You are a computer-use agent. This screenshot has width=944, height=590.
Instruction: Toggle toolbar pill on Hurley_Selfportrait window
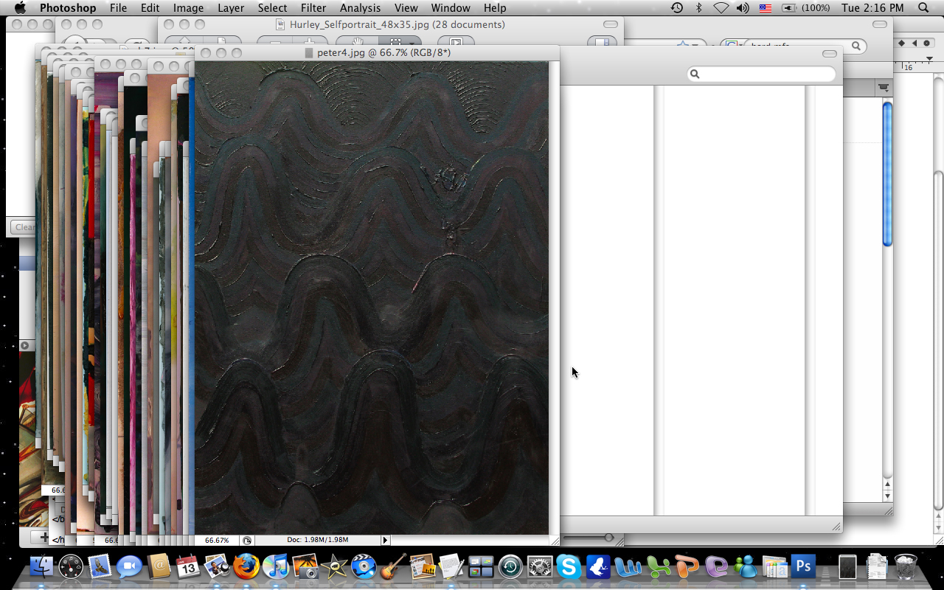[x=611, y=24]
